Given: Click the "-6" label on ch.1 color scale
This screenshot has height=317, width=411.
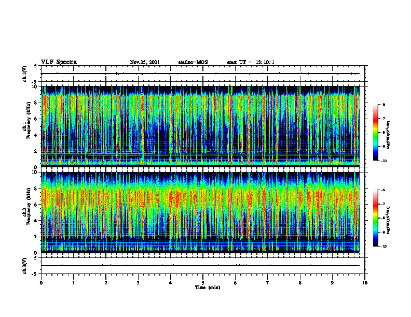Looking at the screenshot, I should [x=383, y=105].
